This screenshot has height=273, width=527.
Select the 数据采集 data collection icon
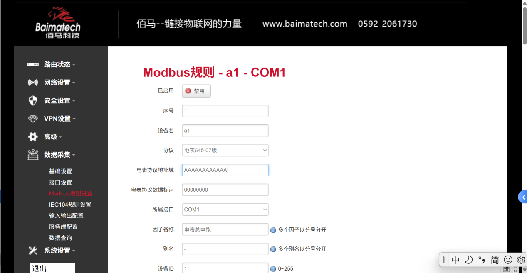tap(32, 154)
